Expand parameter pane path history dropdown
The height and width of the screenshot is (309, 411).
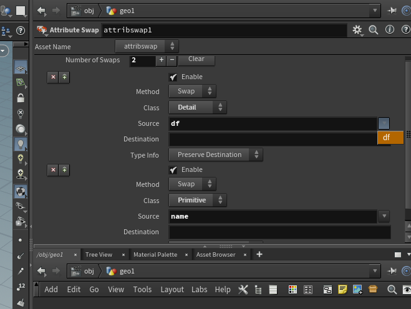375,11
